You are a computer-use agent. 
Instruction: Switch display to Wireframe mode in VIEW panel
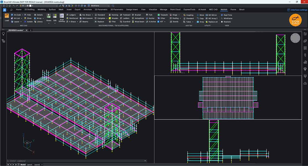click(x=228, y=18)
